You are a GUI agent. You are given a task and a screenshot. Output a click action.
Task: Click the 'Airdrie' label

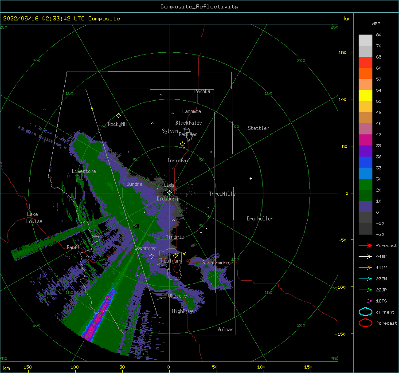pyautogui.click(x=175, y=237)
